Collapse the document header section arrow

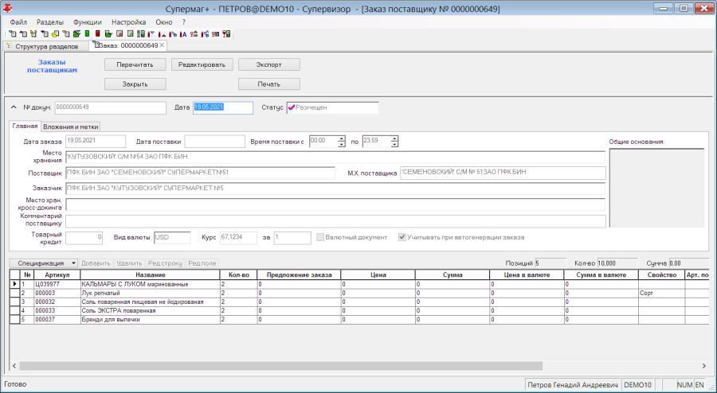tap(14, 107)
